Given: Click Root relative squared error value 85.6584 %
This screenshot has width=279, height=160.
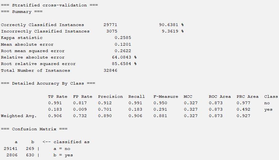Looking at the screenshot, I should coord(124,64).
